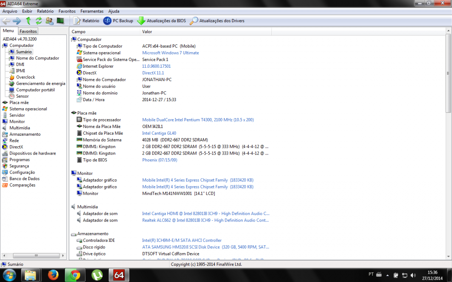Image resolution: width=452 pixels, height=282 pixels.
Task: Open Atualizações dos Drivers
Action: 217,21
